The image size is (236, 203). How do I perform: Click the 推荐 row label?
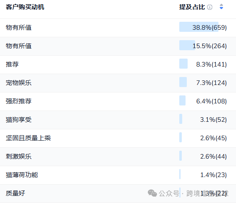[12, 64]
